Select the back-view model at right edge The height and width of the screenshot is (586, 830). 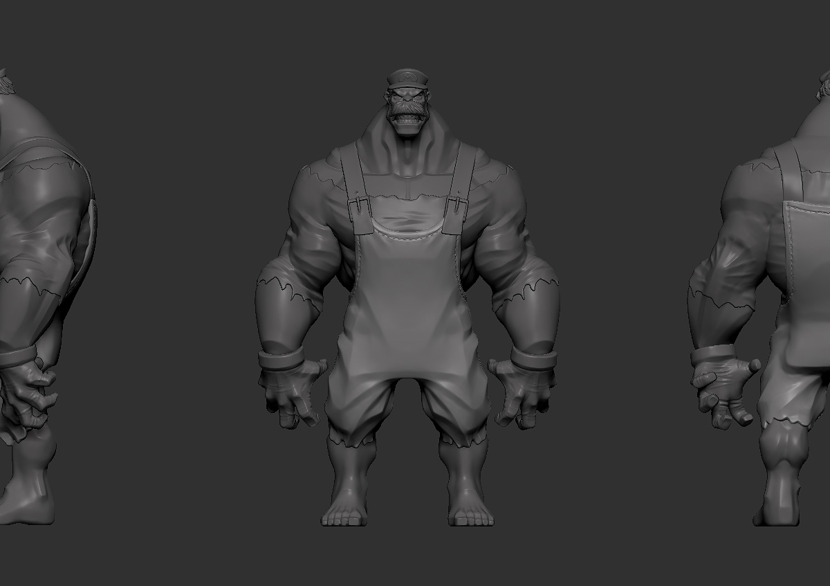[759, 297]
